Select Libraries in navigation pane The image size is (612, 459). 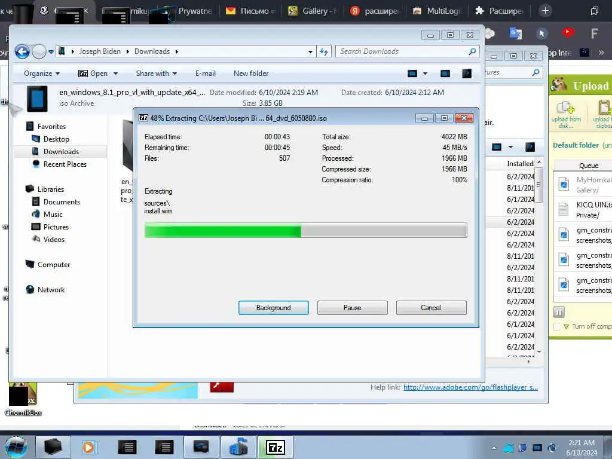[50, 189]
